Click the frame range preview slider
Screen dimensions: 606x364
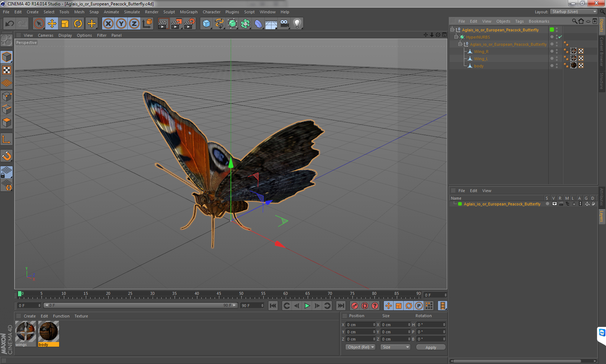coord(140,305)
